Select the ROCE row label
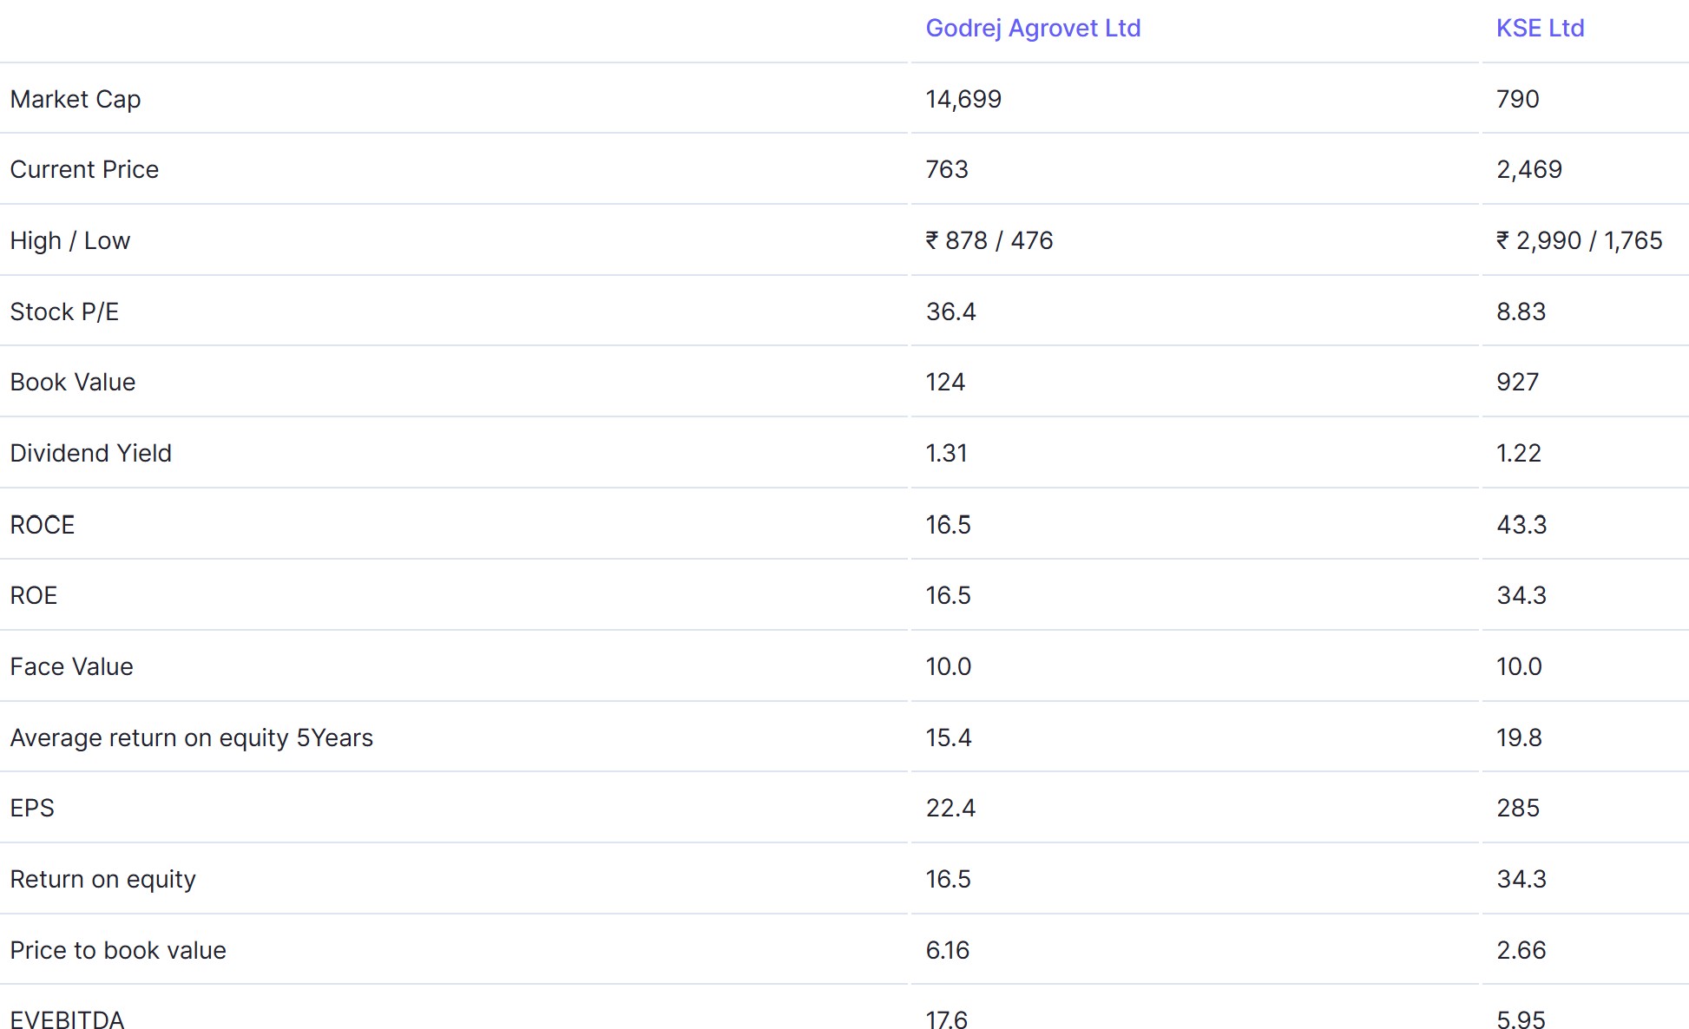This screenshot has width=1689, height=1029. [x=43, y=525]
